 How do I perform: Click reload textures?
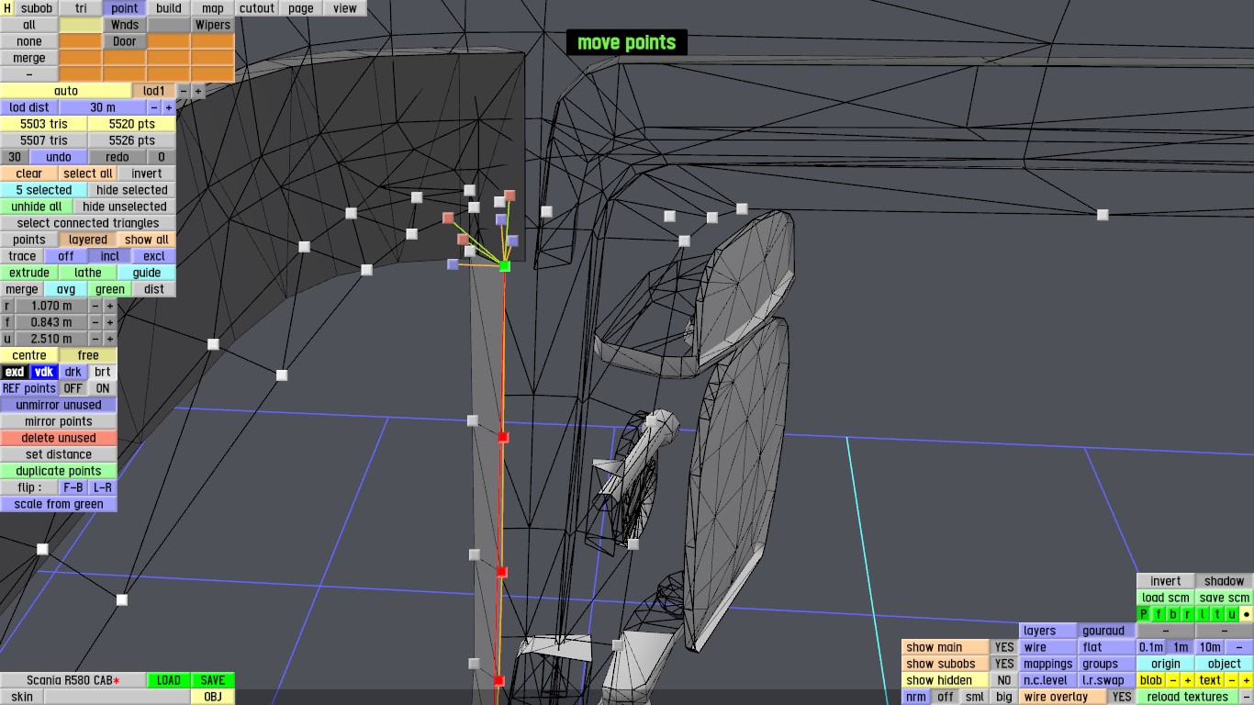(1188, 697)
